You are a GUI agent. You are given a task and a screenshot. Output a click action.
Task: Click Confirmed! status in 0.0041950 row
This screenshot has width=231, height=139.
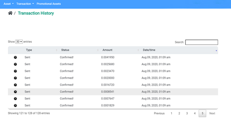click(66, 57)
